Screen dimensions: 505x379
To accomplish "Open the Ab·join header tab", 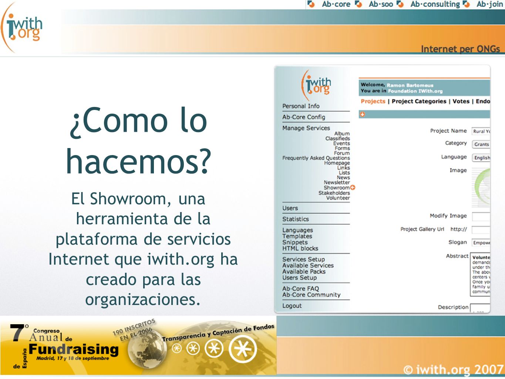I will coord(489,4).
